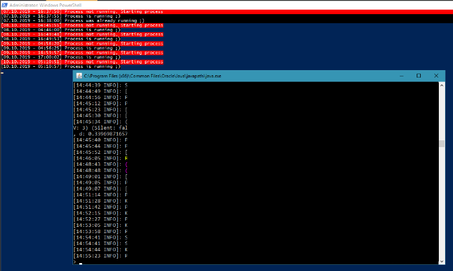Click the 14:49:07 INFO line in java.exe

pyautogui.click(x=100, y=188)
